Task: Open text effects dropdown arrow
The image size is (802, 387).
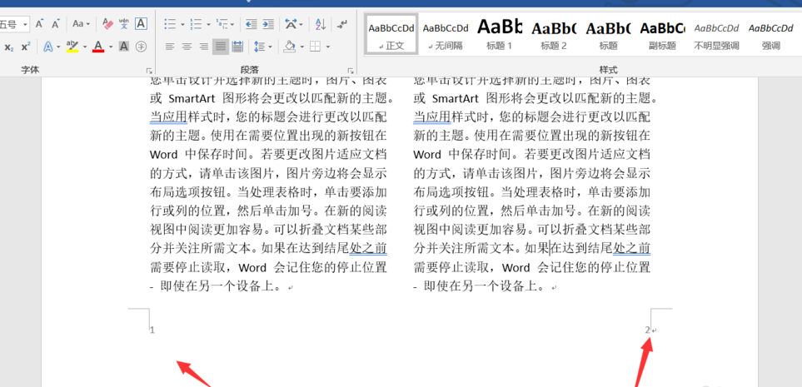Action: [59, 47]
